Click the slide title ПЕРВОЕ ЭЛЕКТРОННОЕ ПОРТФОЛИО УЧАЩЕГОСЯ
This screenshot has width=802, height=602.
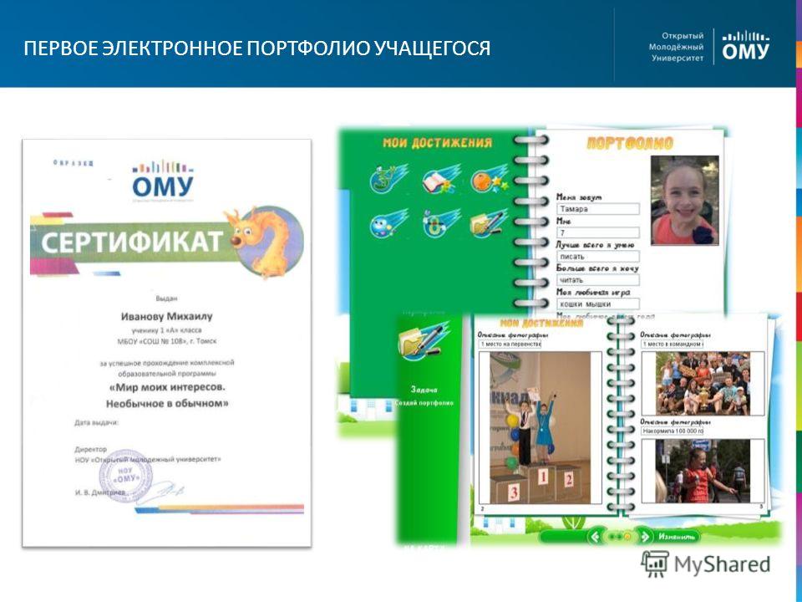[x=256, y=48]
